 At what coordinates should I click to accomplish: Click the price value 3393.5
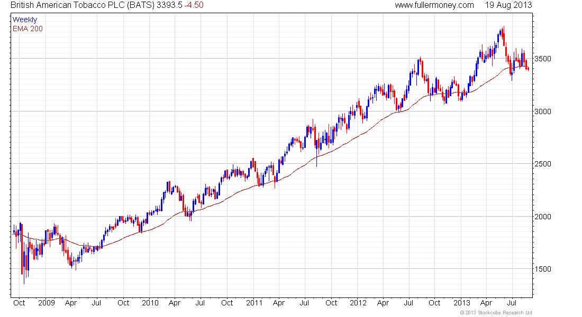click(169, 5)
